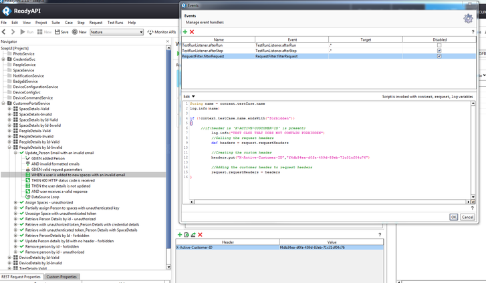Open the Events dialog settings gear

pos(468,18)
